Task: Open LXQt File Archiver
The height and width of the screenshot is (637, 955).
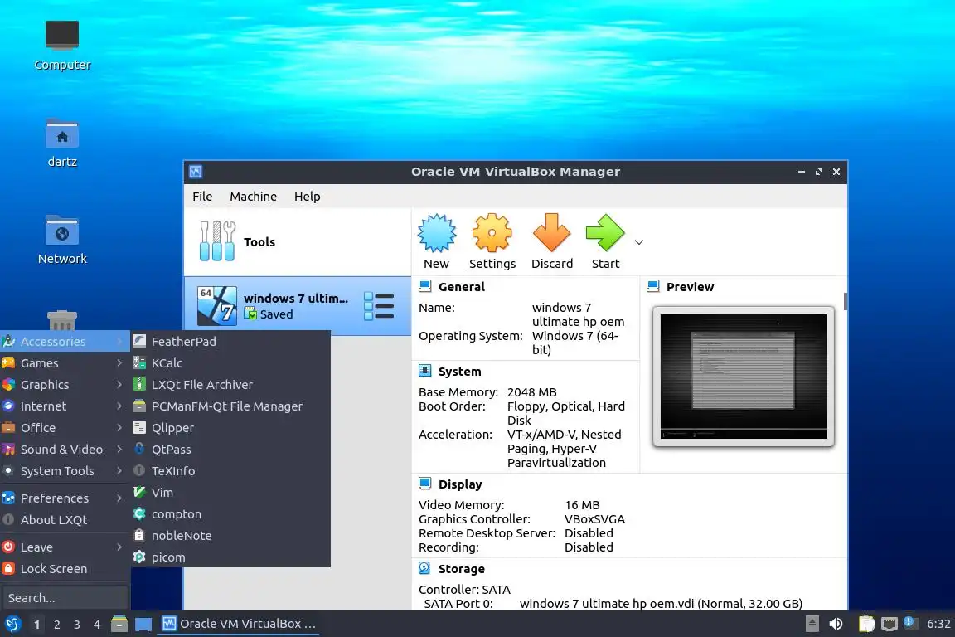Action: point(230,385)
